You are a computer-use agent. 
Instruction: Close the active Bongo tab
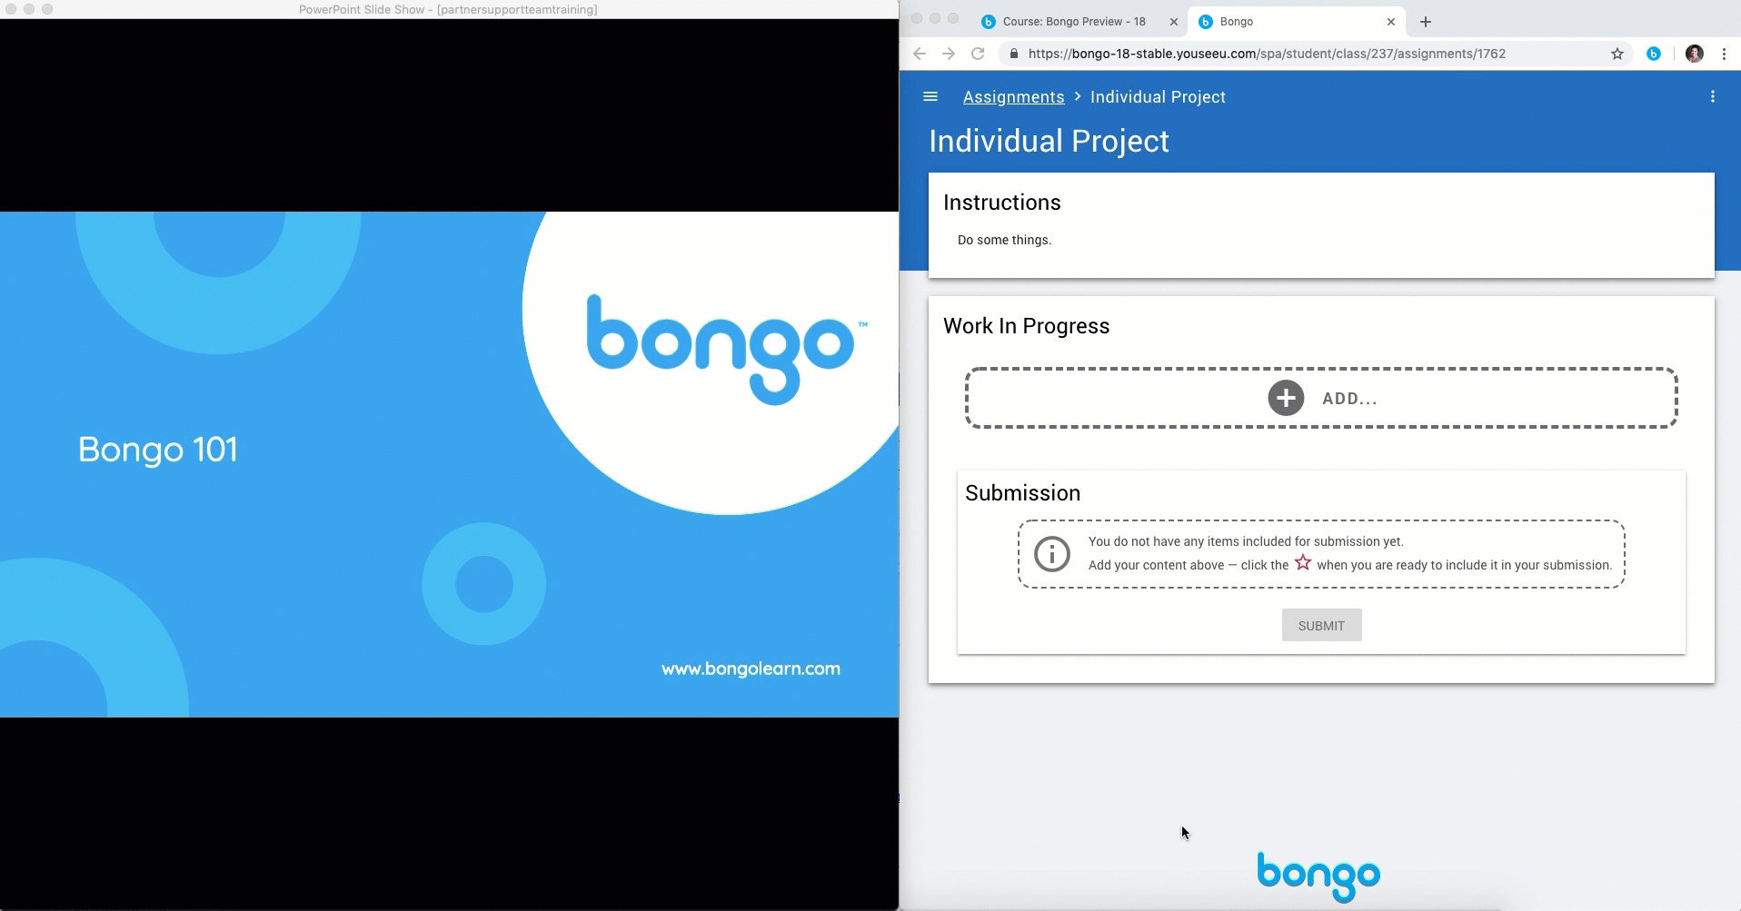(1390, 22)
